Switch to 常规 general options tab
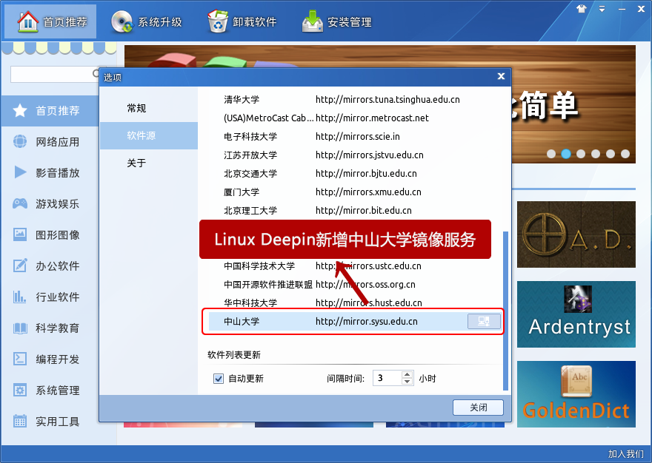The width and height of the screenshot is (652, 463). click(x=149, y=109)
